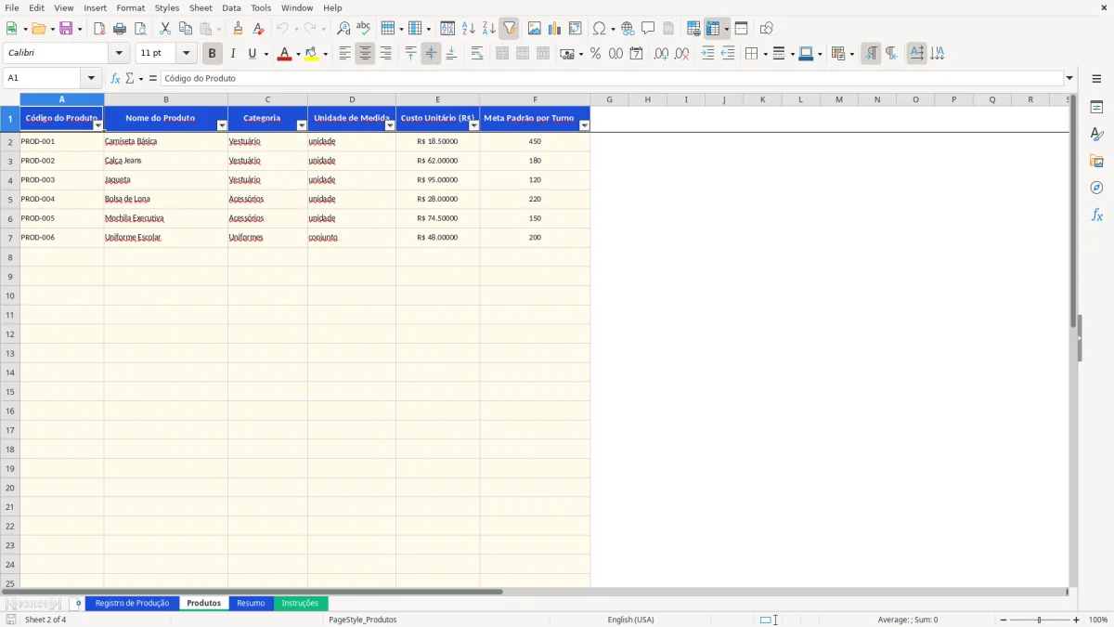Toggle Center Vertically alignment

tap(432, 54)
